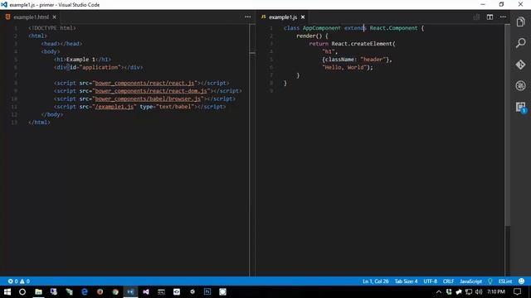Open the volume control in the system tray
Viewport: 531px width, 298px height.
479,291
